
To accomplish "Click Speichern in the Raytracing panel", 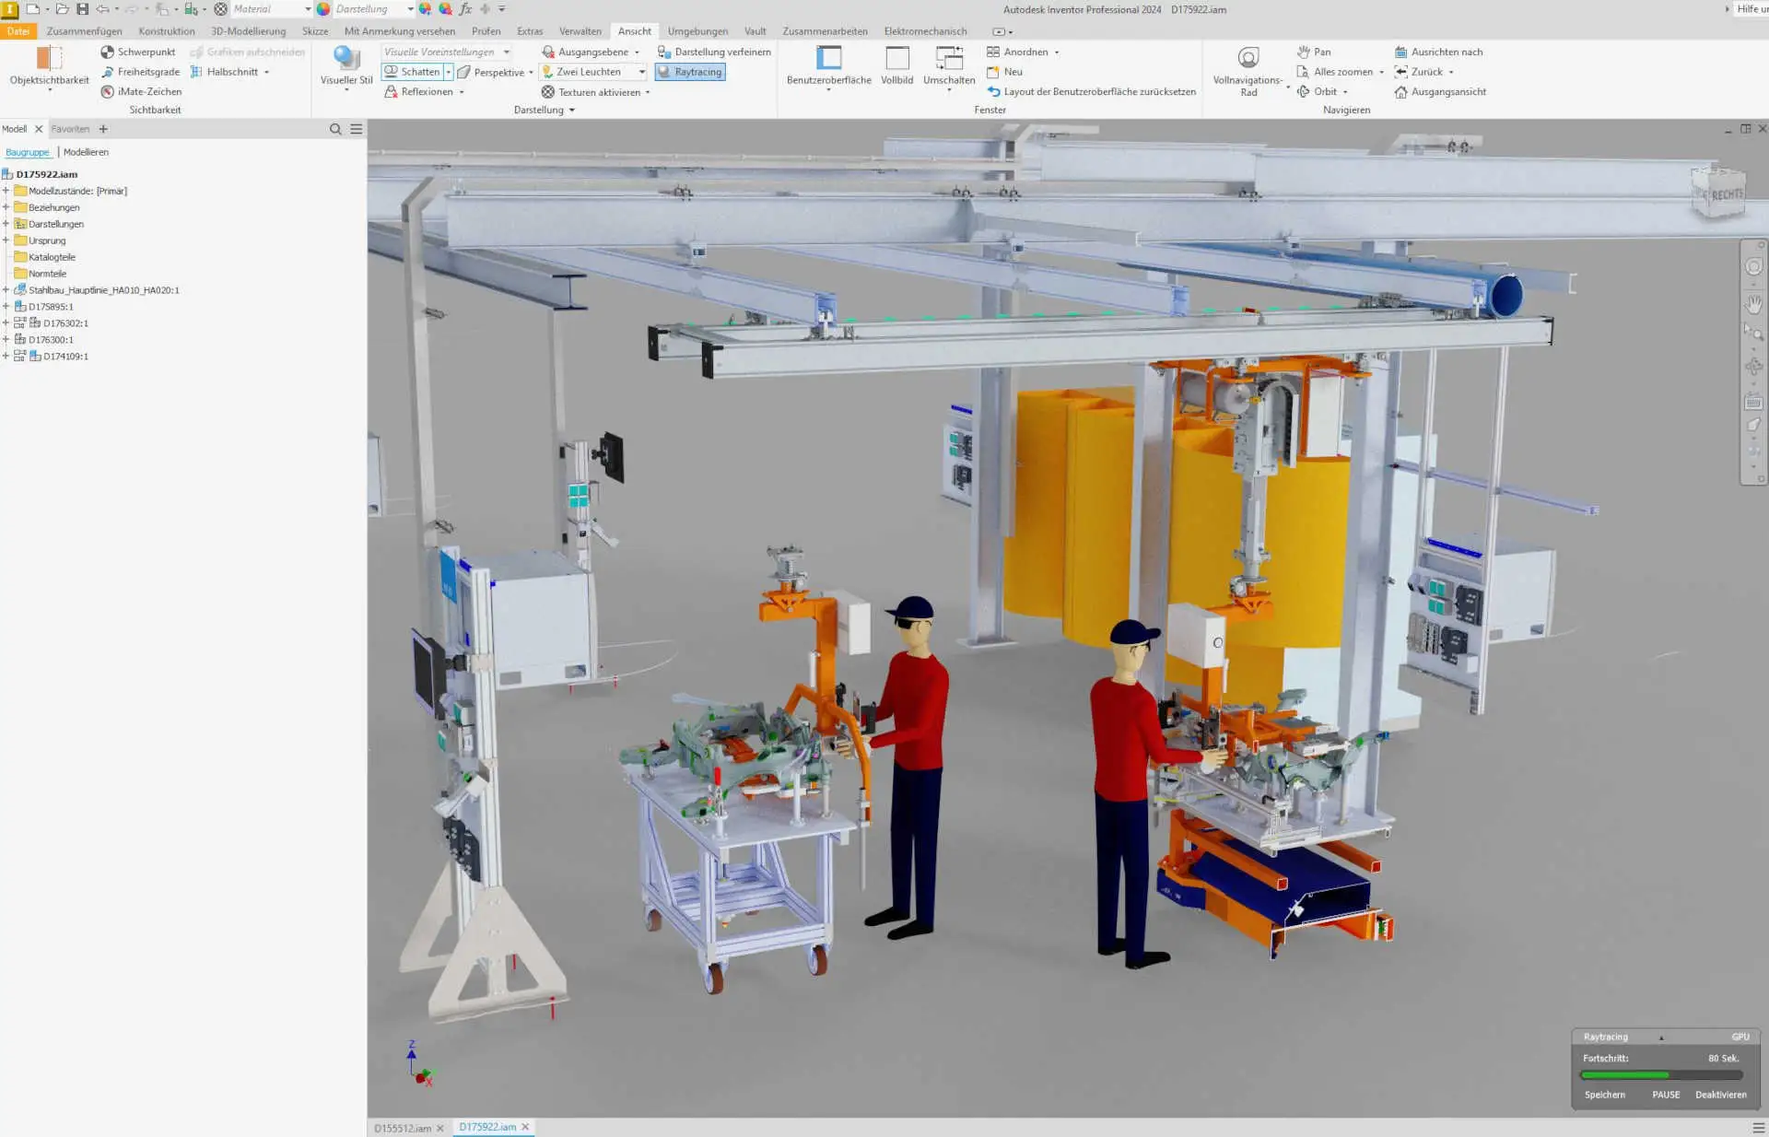I will coord(1603,1095).
